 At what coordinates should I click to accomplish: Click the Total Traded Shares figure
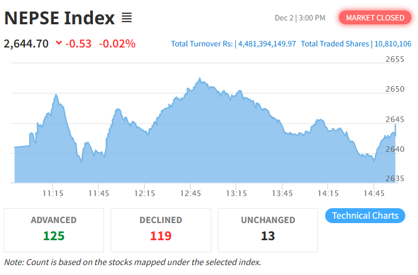tap(393, 44)
